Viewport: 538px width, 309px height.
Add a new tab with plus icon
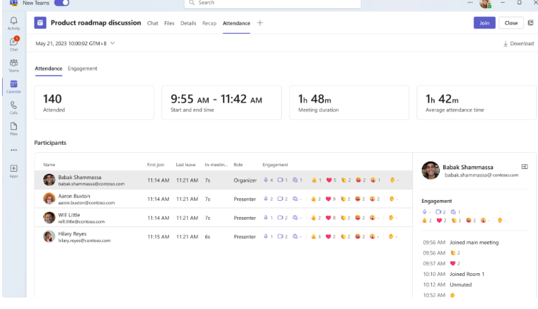(260, 23)
